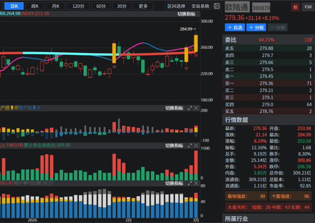The height and width of the screenshot is (223, 315).
Task: Switch to the 周K weekly chart
Action: [x=35, y=6]
